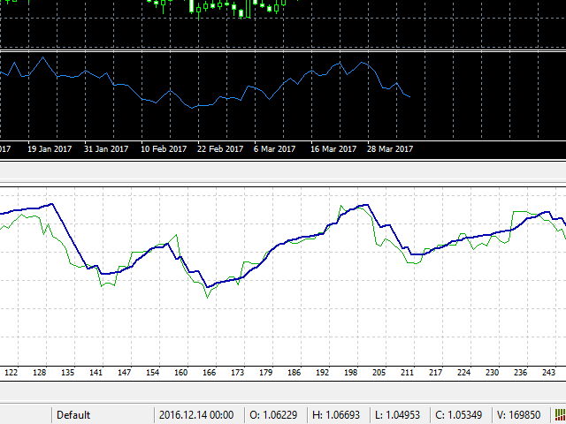Click the 135 mark on bottom axis

[68, 373]
